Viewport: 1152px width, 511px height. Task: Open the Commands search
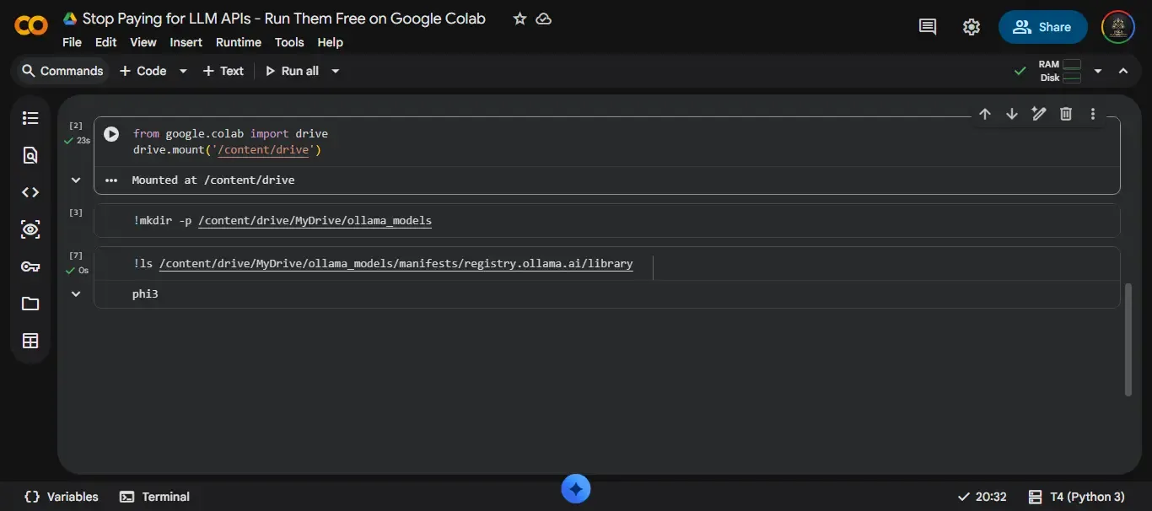(63, 71)
